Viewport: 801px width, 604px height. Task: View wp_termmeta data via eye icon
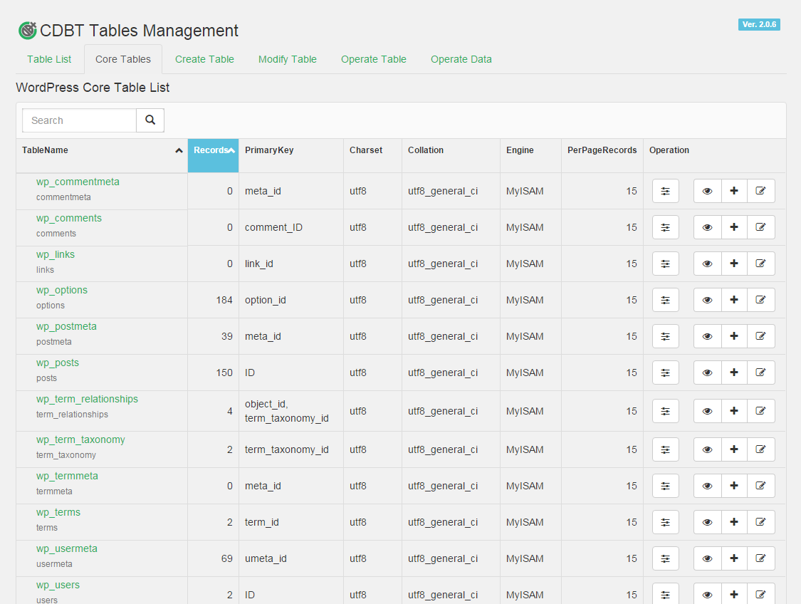tap(707, 486)
